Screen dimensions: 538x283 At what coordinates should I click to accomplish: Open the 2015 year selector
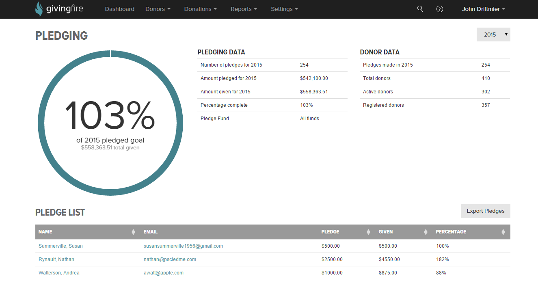(x=493, y=35)
